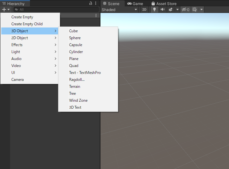Toggle scene effects layers icon
Image resolution: width=229 pixels, height=169 pixels.
(x=171, y=10)
